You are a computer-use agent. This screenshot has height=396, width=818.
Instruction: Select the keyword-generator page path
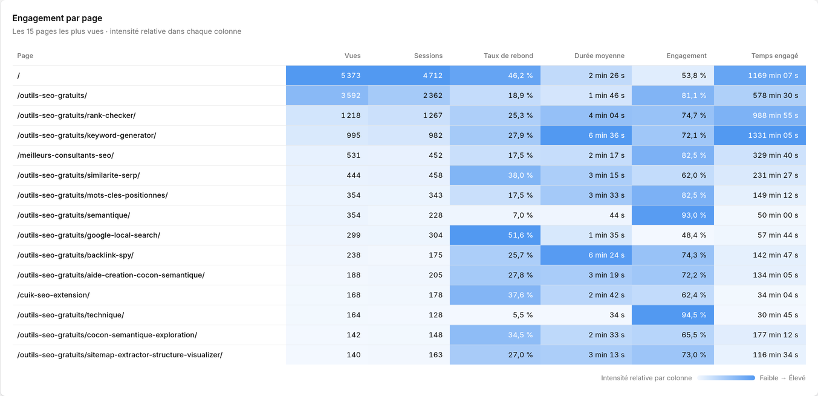[x=86, y=135]
